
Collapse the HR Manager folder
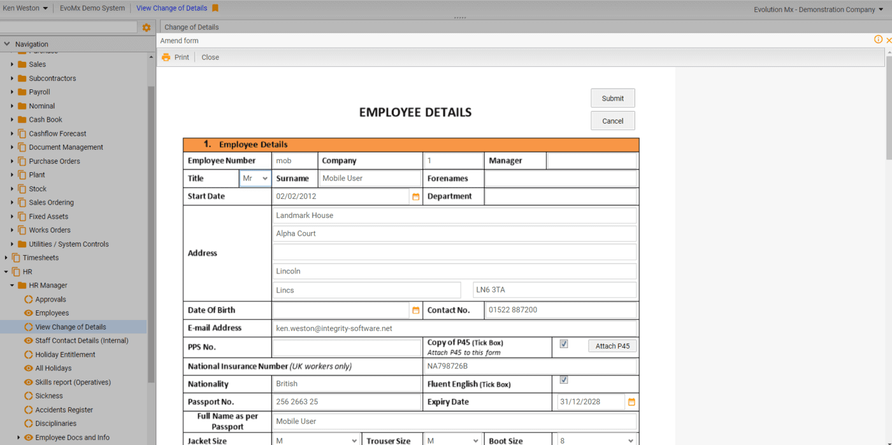(x=12, y=286)
